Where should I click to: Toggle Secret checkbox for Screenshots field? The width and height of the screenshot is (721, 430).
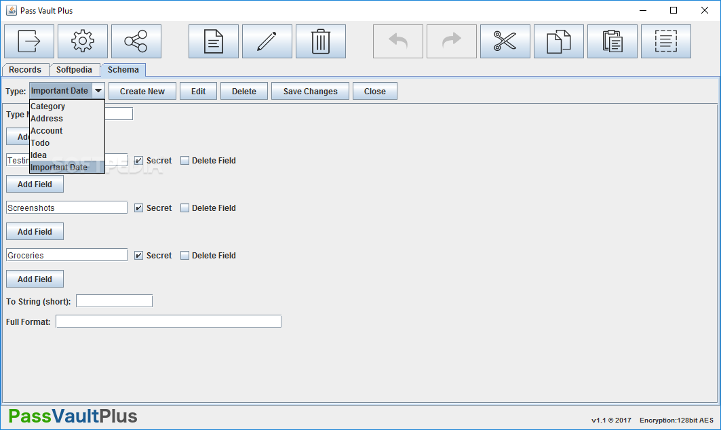(138, 208)
